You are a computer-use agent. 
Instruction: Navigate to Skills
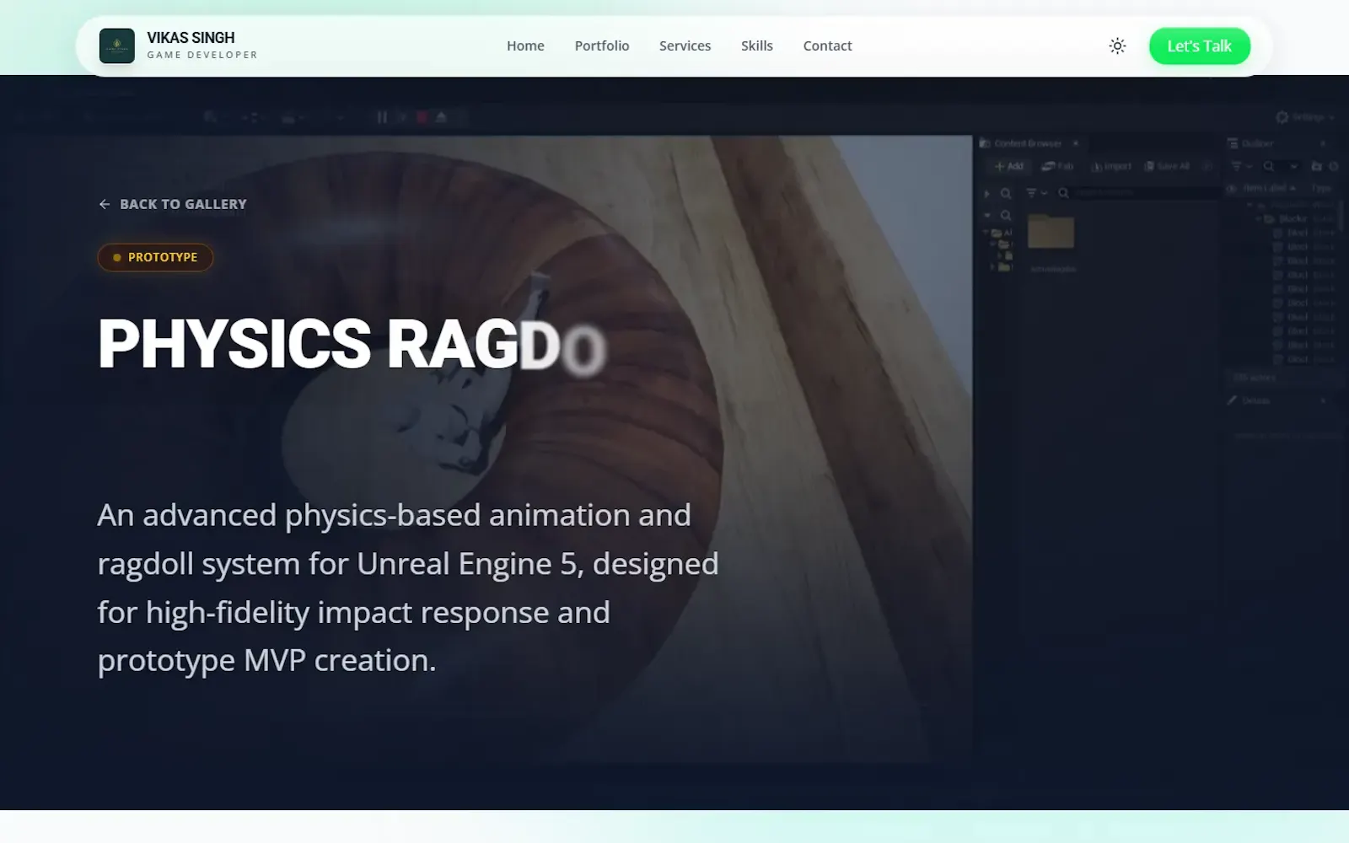tap(756, 46)
